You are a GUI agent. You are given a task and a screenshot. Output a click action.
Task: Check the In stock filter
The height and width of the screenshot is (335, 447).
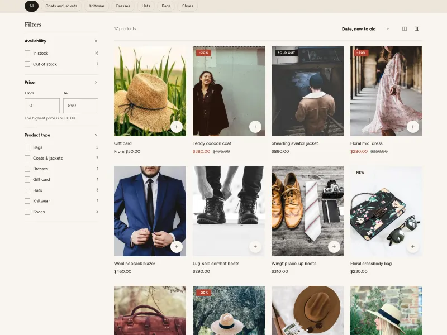tap(27, 53)
